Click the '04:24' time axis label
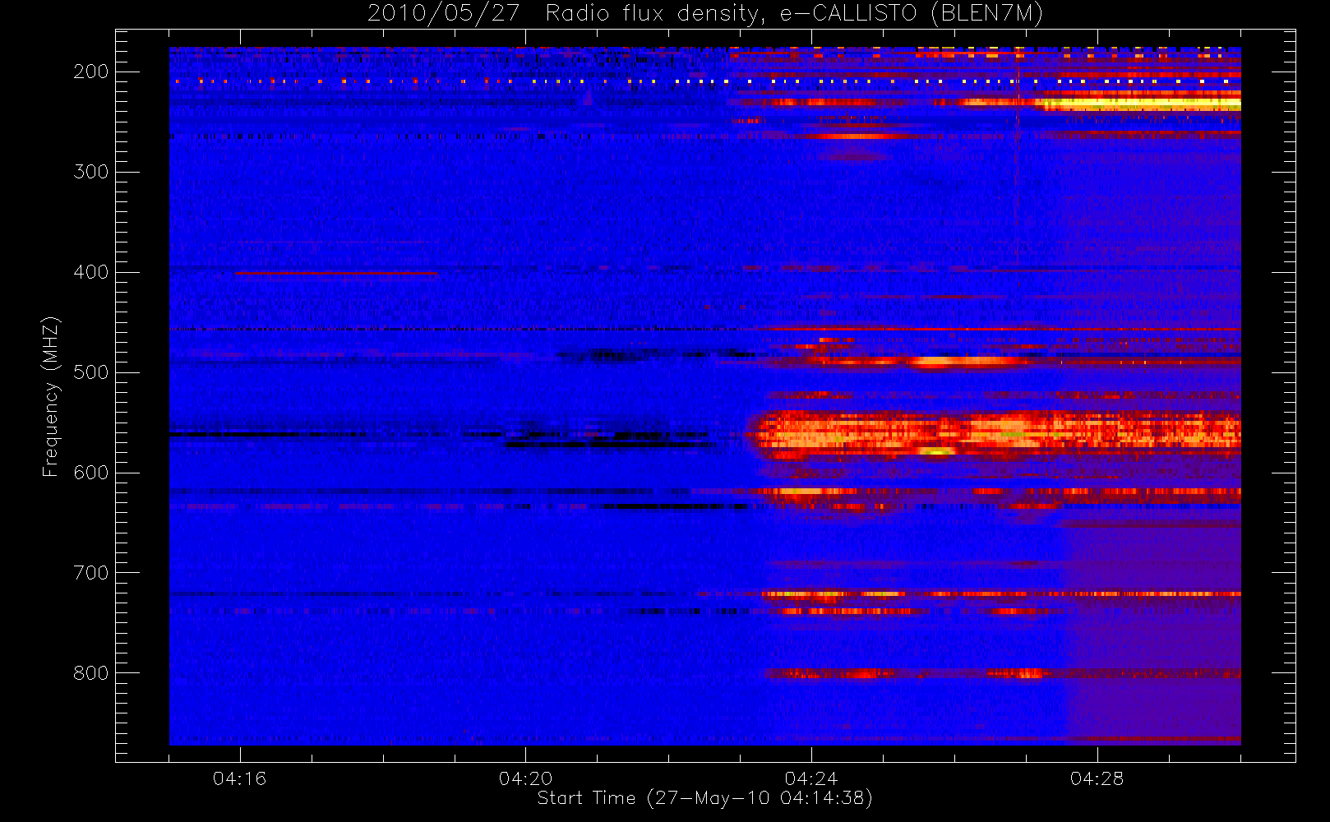The image size is (1330, 822). pyautogui.click(x=811, y=778)
